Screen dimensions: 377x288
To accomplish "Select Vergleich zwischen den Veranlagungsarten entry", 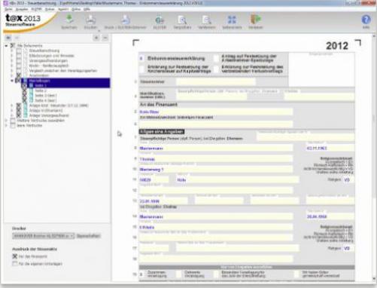I will click(x=63, y=71).
